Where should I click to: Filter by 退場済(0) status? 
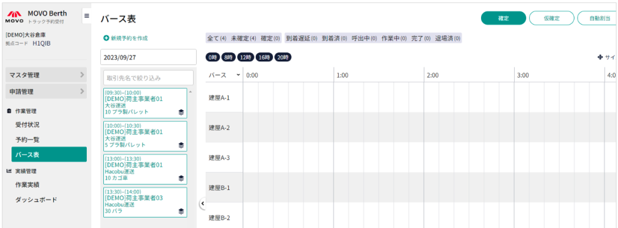coord(447,39)
